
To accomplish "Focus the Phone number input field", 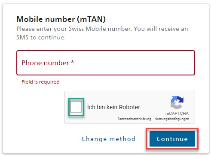I will 106,63.
